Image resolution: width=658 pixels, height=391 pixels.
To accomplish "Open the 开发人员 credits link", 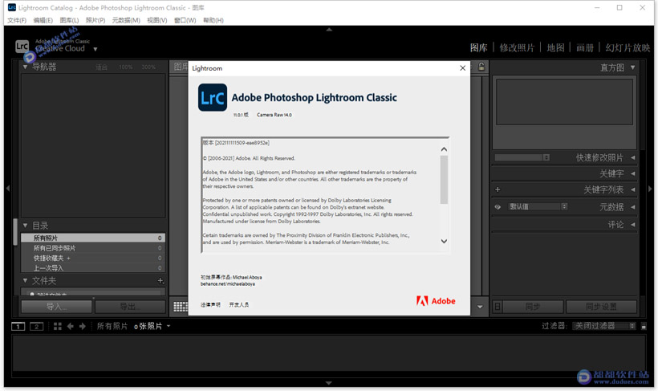I will click(239, 305).
